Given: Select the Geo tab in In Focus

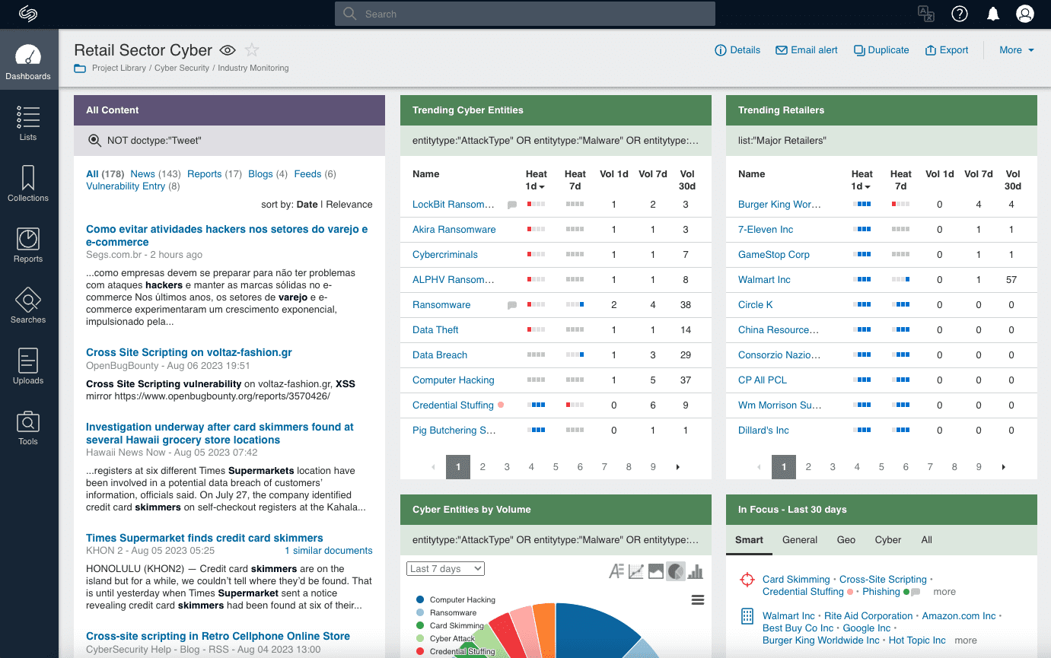Looking at the screenshot, I should [x=846, y=539].
